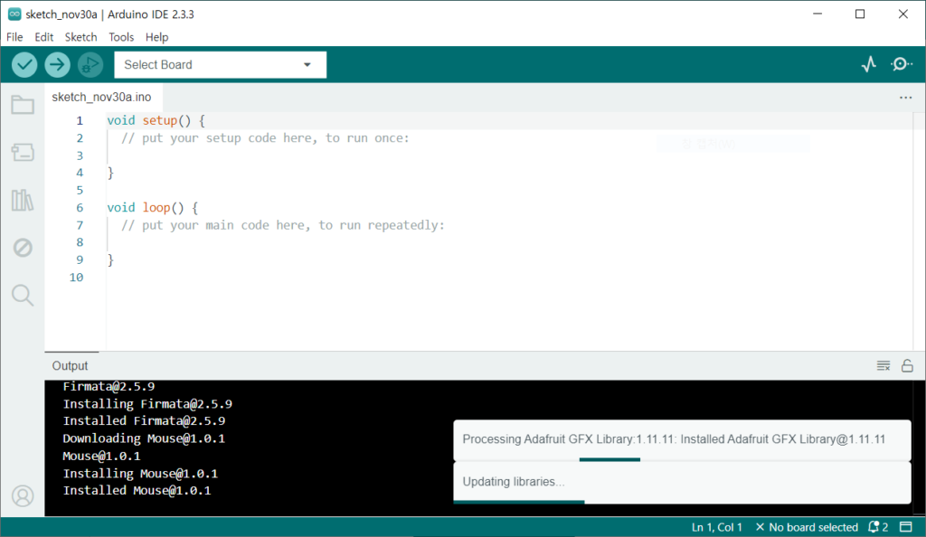The image size is (926, 537).
Task: Click the Adafruit GFX installation progress bar
Action: [609, 459]
